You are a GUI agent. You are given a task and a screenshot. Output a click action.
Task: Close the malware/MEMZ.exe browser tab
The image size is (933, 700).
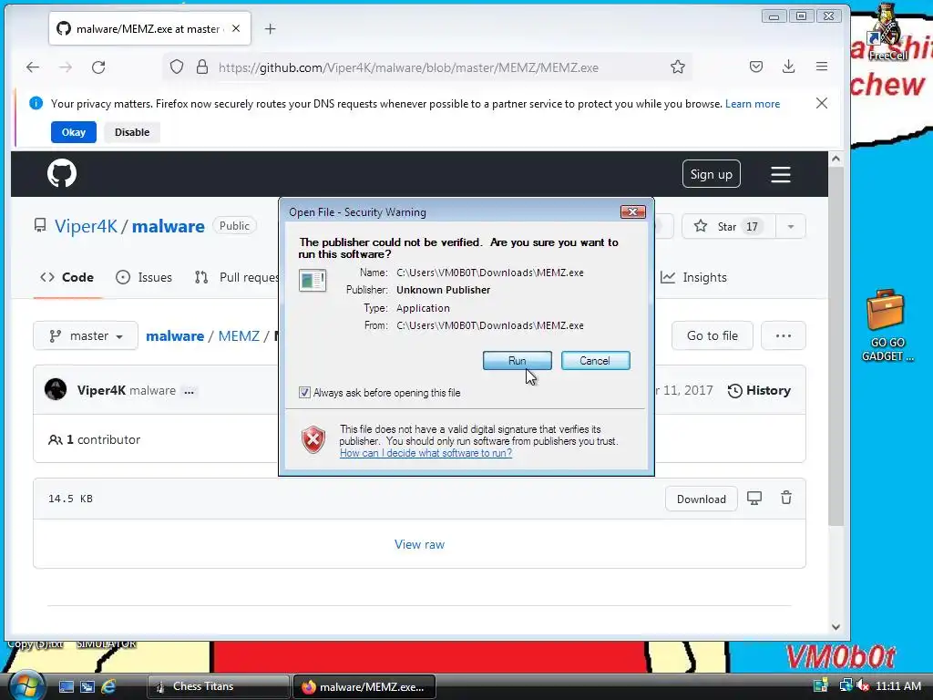tap(236, 28)
